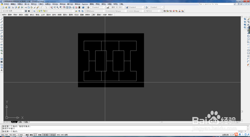Open the Standard text style dropdown
The height and width of the screenshot is (137, 250).
click(98, 7)
